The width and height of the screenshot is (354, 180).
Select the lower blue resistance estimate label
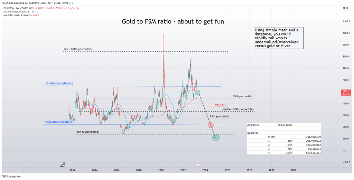click(x=58, y=122)
